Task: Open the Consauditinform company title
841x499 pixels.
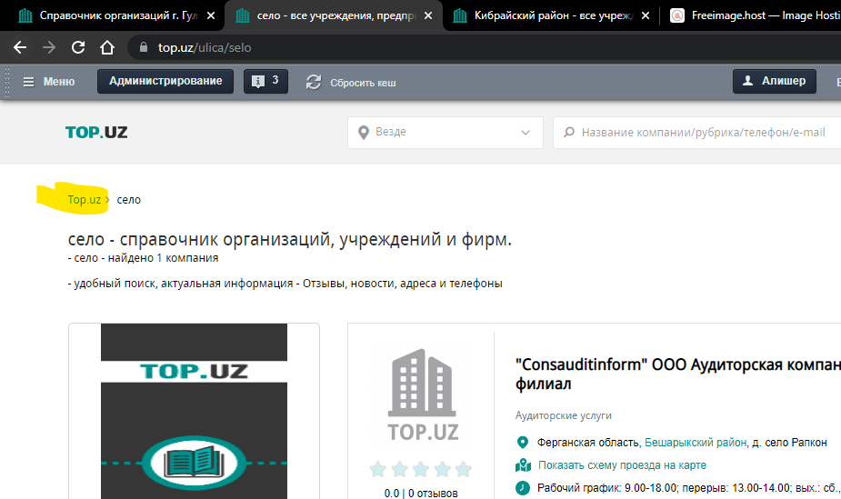Action: 678,374
